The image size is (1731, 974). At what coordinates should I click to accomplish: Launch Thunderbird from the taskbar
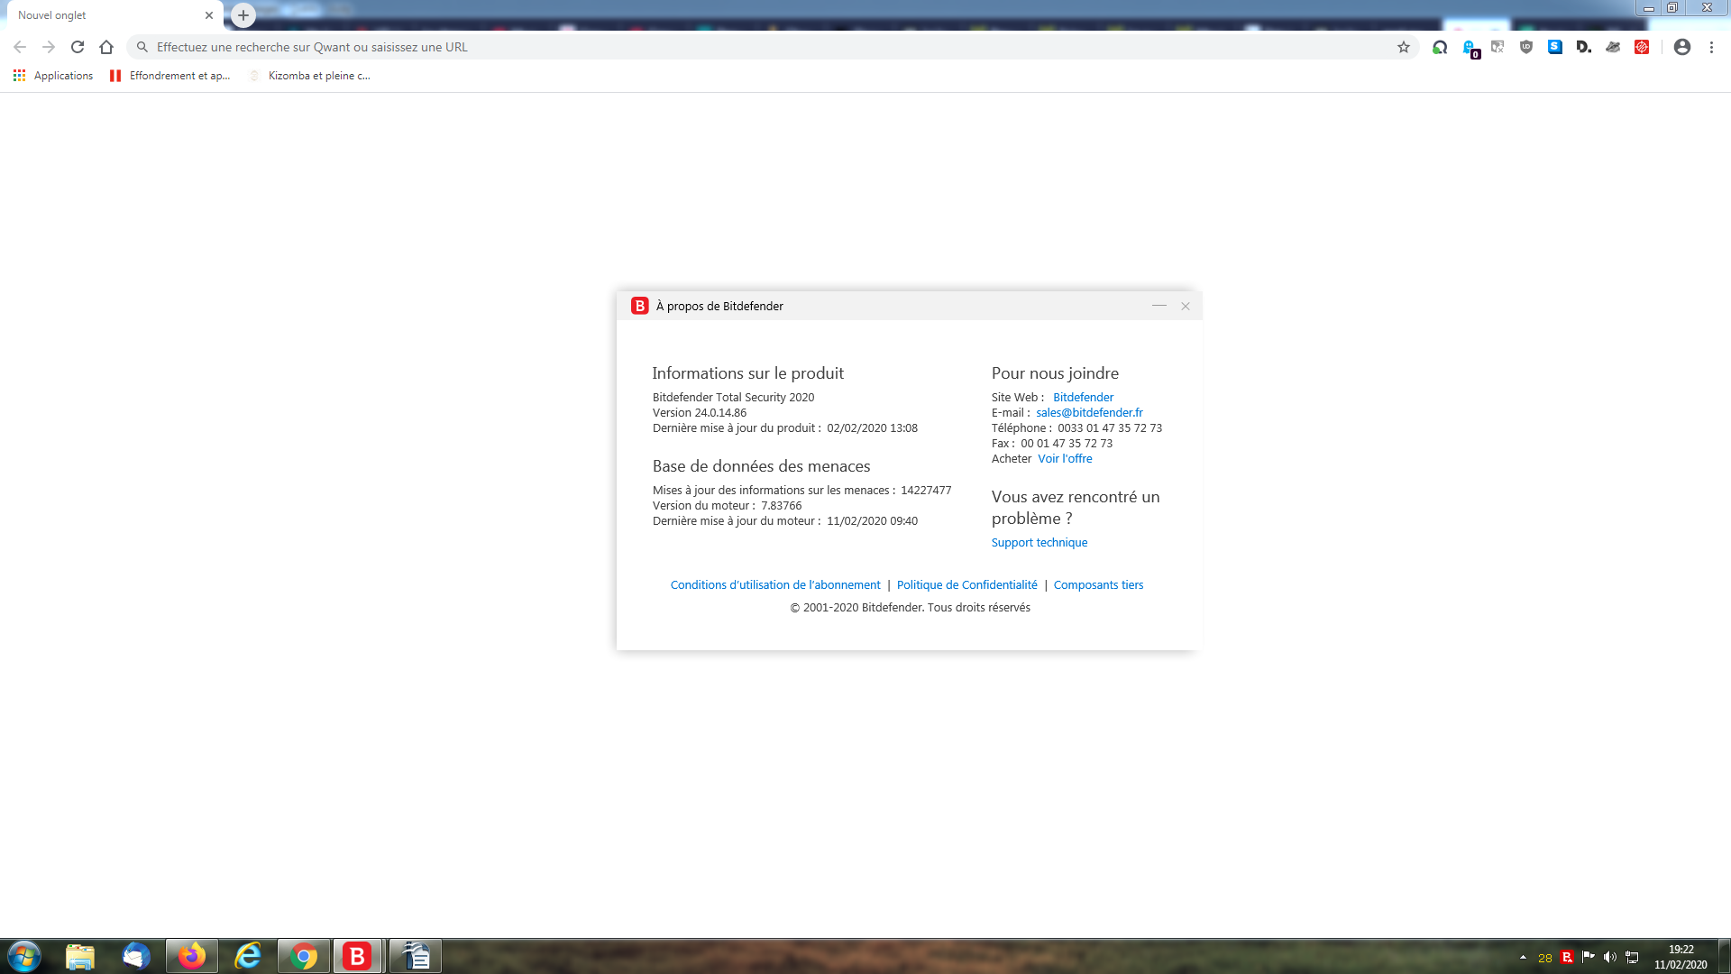point(136,956)
